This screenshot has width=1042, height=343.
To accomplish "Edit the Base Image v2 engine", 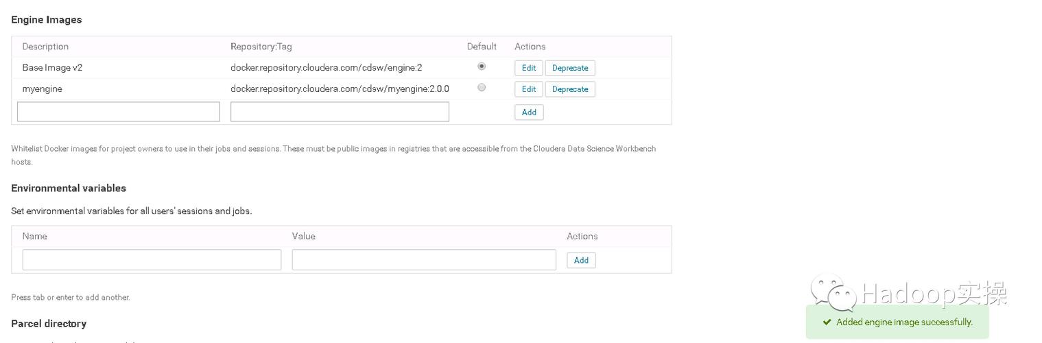I will coord(528,68).
